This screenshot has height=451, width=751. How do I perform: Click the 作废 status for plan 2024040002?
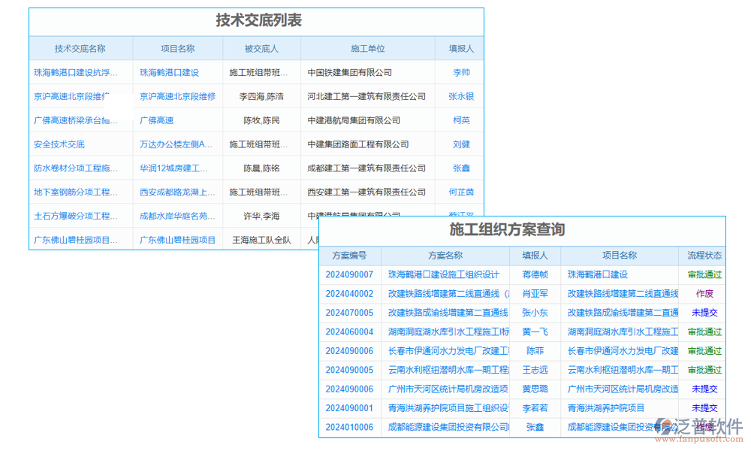(703, 293)
